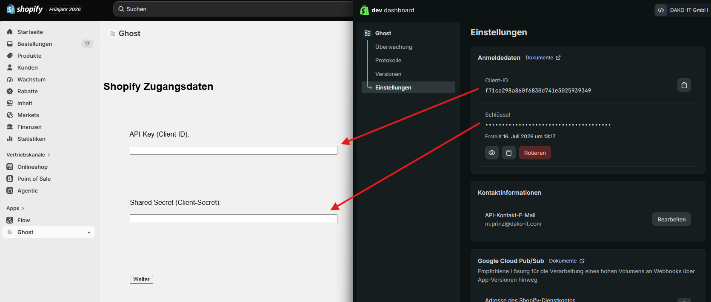The image size is (711, 302).
Task: Click the search magnifier icon
Action: click(x=121, y=9)
